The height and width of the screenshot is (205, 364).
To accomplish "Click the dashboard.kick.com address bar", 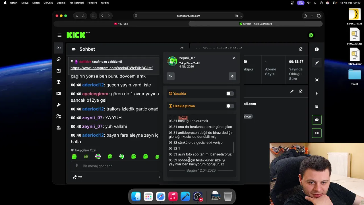I will [188, 16].
